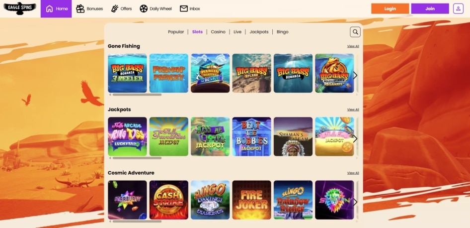Expand the Gone Fishing row right arrow

(x=355, y=75)
